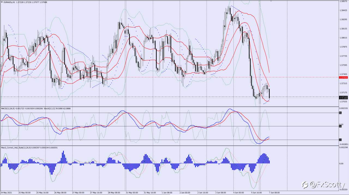The image size is (349, 195).
Task: Click the 1.58575 price scale value
Action: click(343, 1)
